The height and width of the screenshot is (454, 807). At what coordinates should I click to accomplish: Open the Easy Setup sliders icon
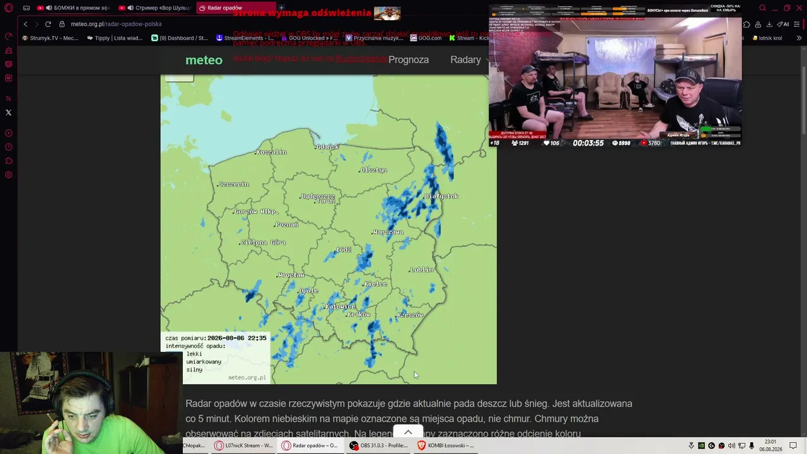(x=797, y=25)
